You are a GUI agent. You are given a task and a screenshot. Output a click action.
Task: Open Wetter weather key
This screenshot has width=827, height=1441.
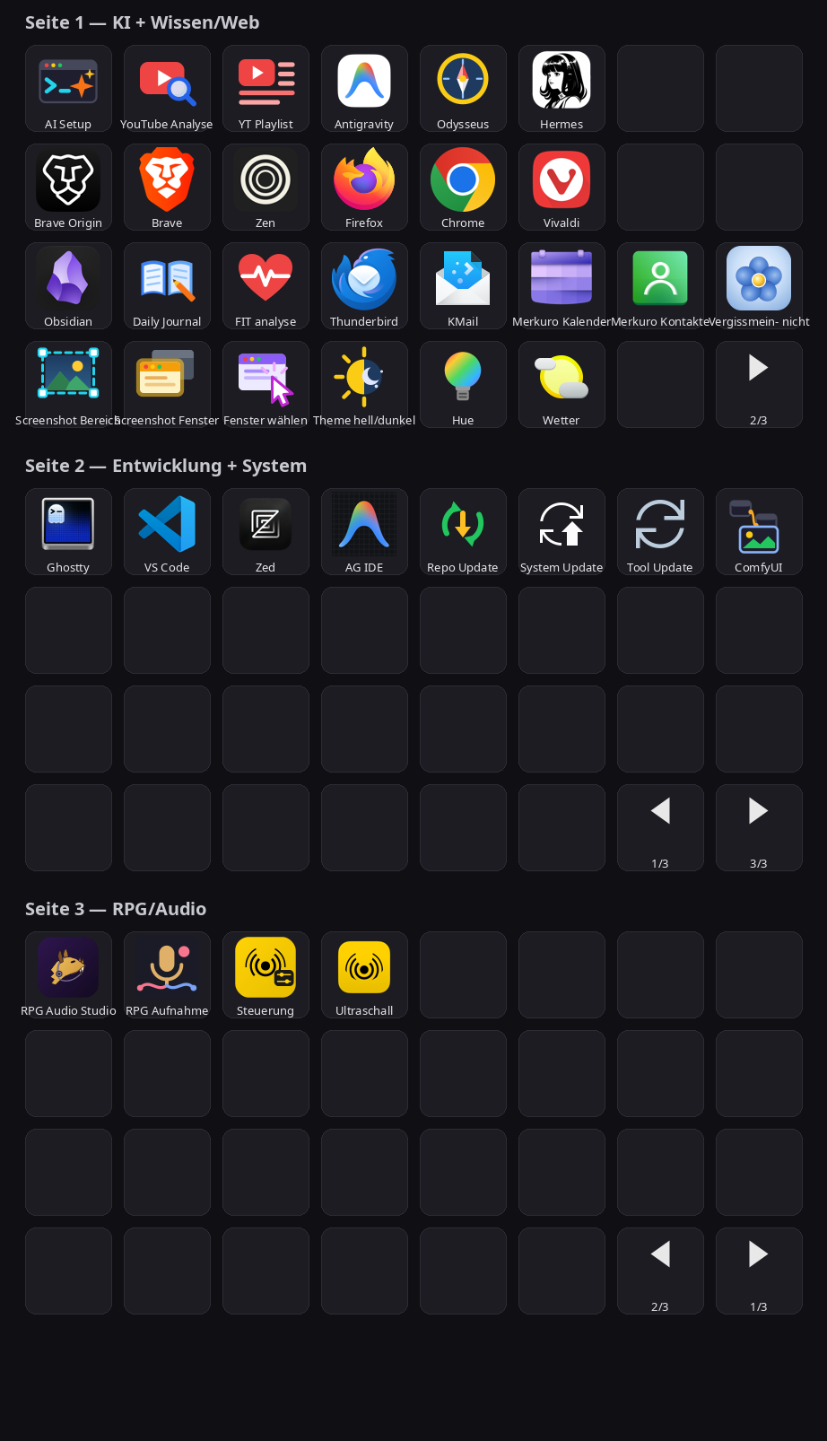point(561,385)
